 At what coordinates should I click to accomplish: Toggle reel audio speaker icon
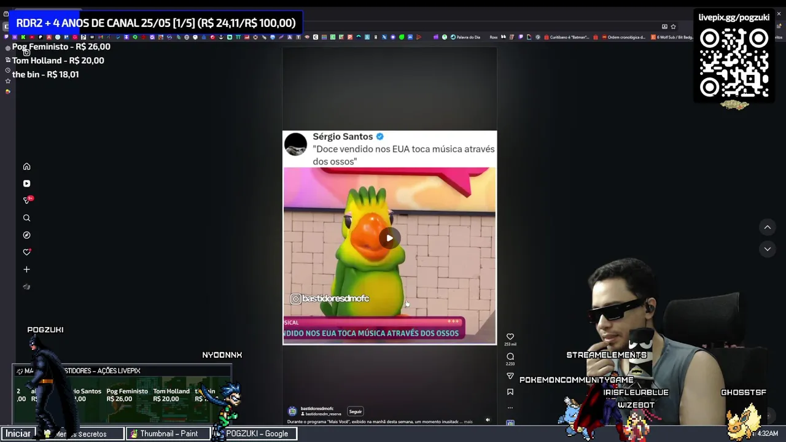point(488,421)
